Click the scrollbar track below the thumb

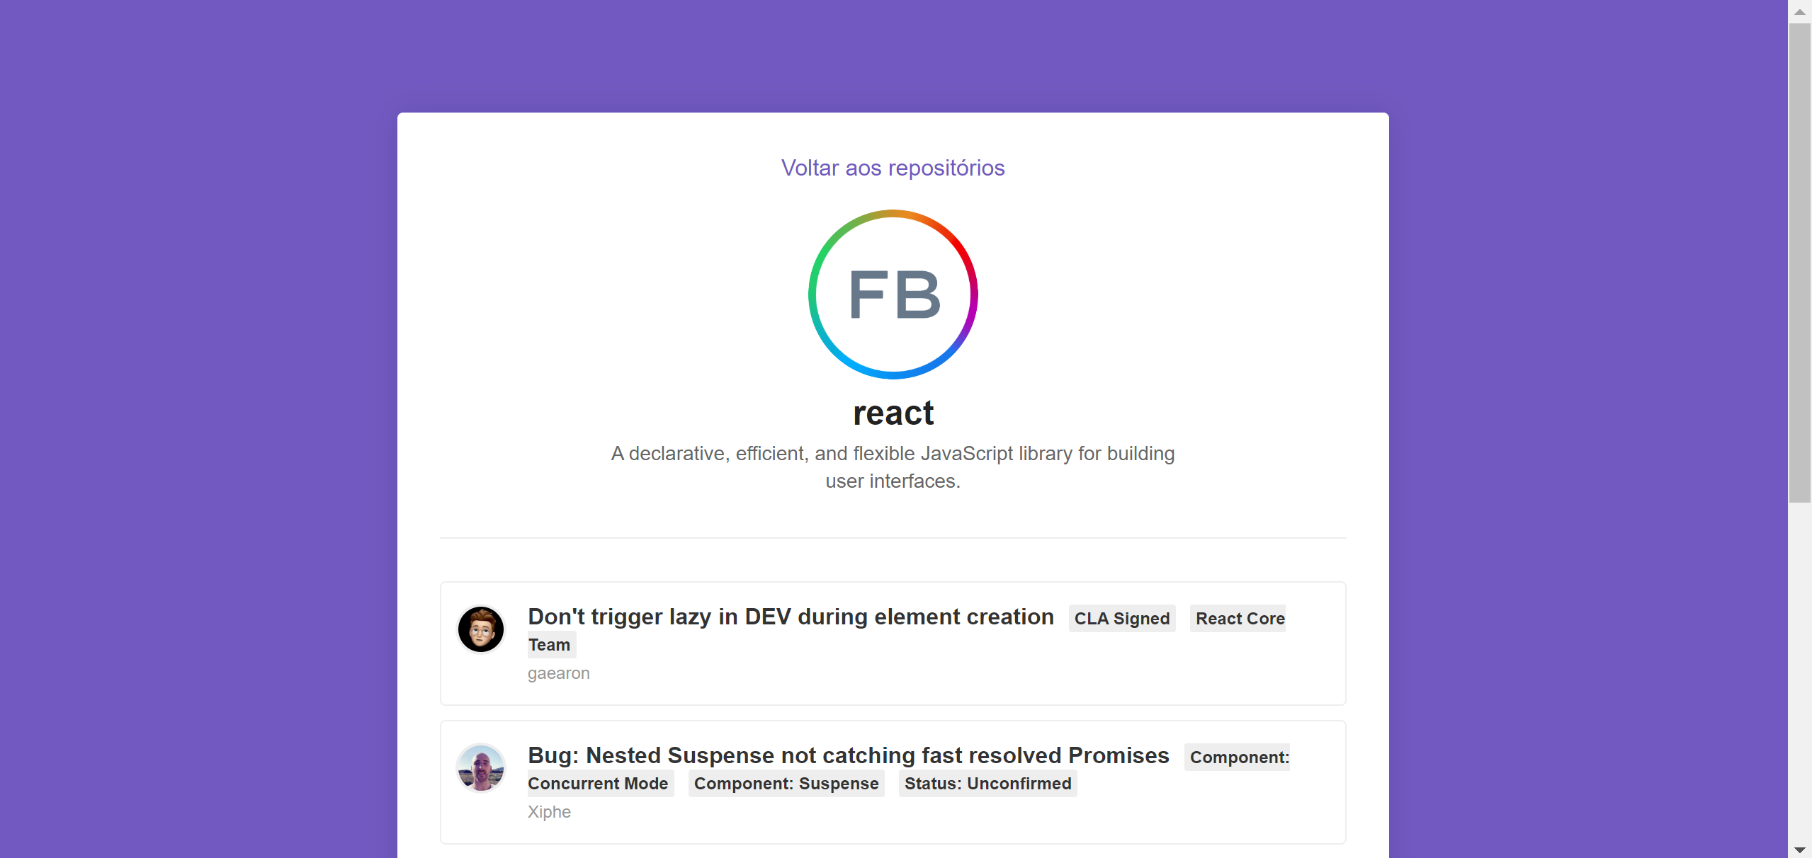tap(1800, 673)
